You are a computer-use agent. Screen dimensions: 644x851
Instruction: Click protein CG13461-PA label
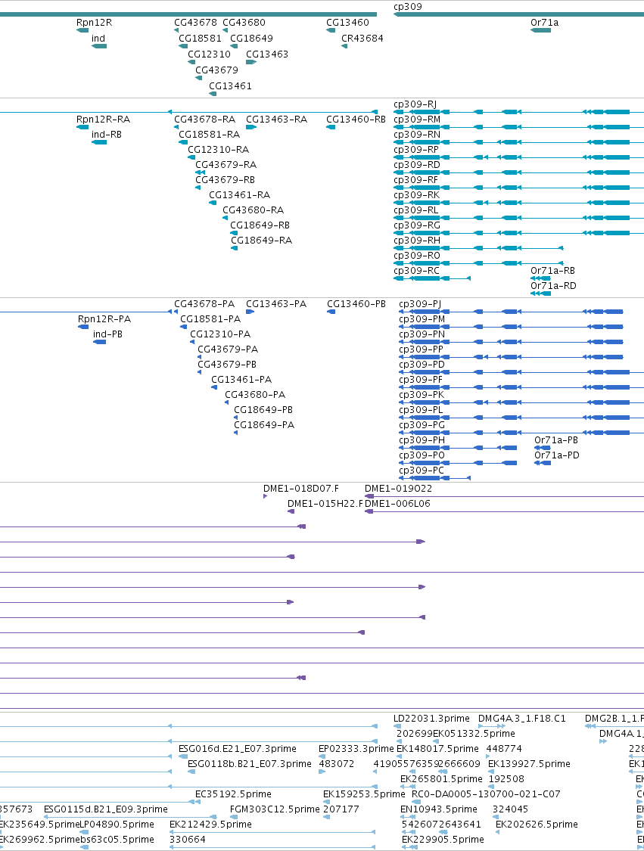pos(241,380)
